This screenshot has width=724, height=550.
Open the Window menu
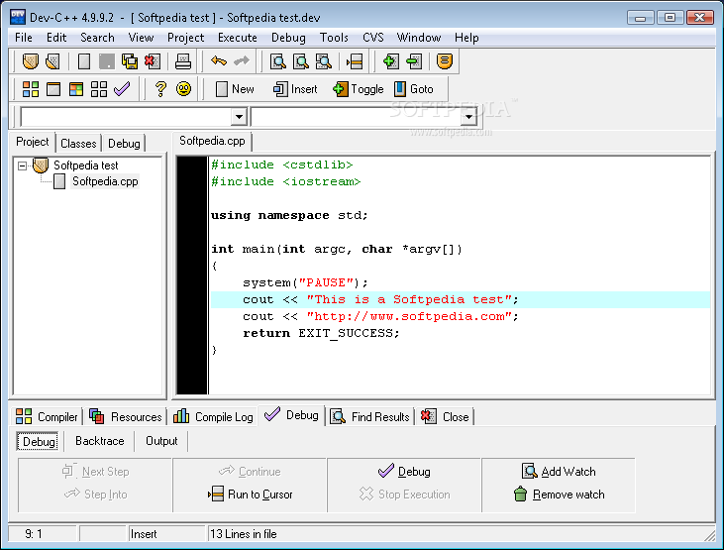tap(419, 38)
